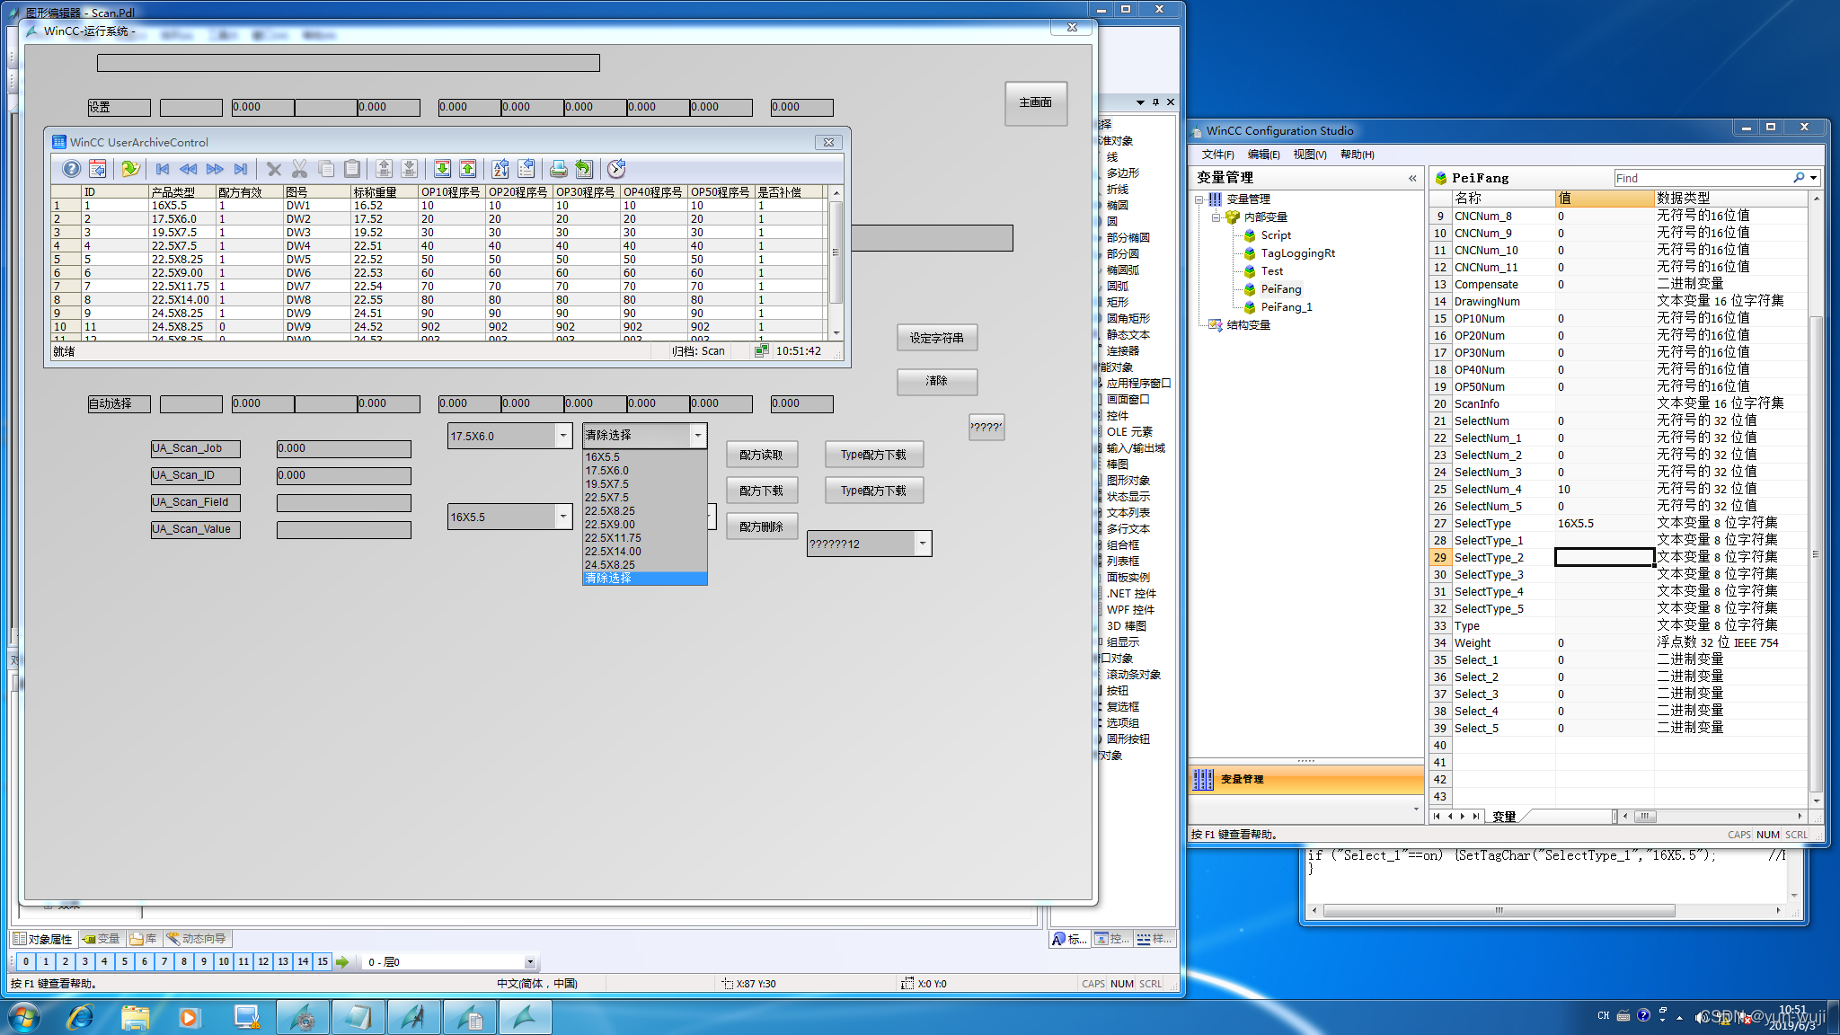Click the help icon in UserArchiveControl toolbar
The height and width of the screenshot is (1035, 1840).
pyautogui.click(x=71, y=169)
